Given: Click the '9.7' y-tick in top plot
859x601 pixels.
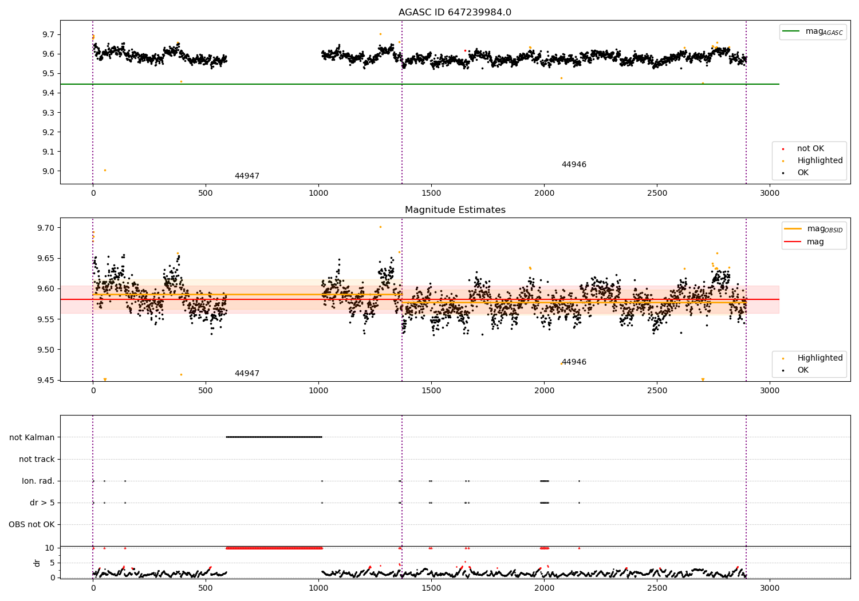Looking at the screenshot, I should (49, 34).
